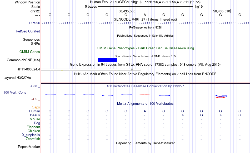
Task: Select the Zebrafish alignment row label
Action: pos(33,139)
